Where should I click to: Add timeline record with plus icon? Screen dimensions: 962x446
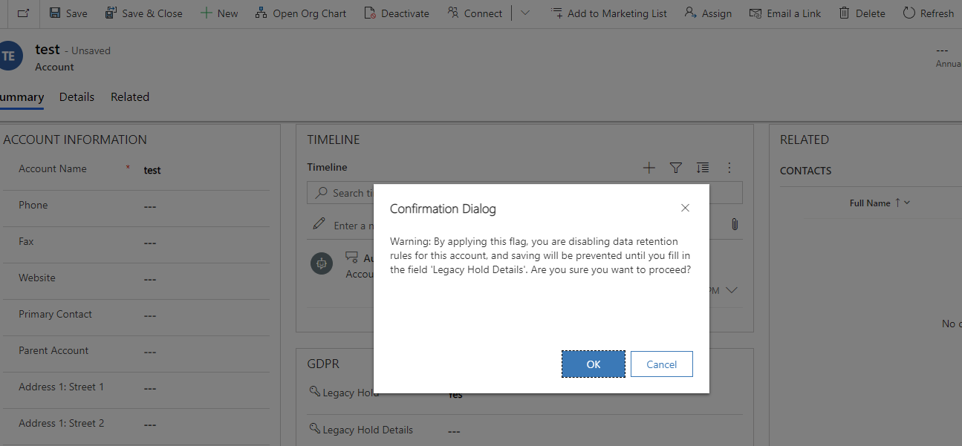[649, 168]
